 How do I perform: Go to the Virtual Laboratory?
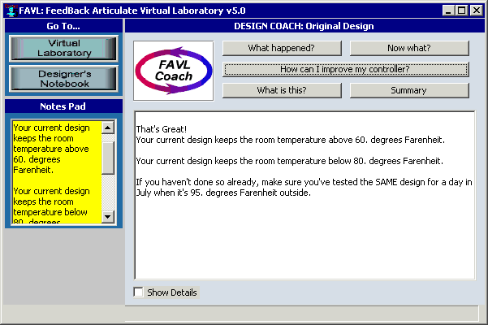tap(64, 48)
